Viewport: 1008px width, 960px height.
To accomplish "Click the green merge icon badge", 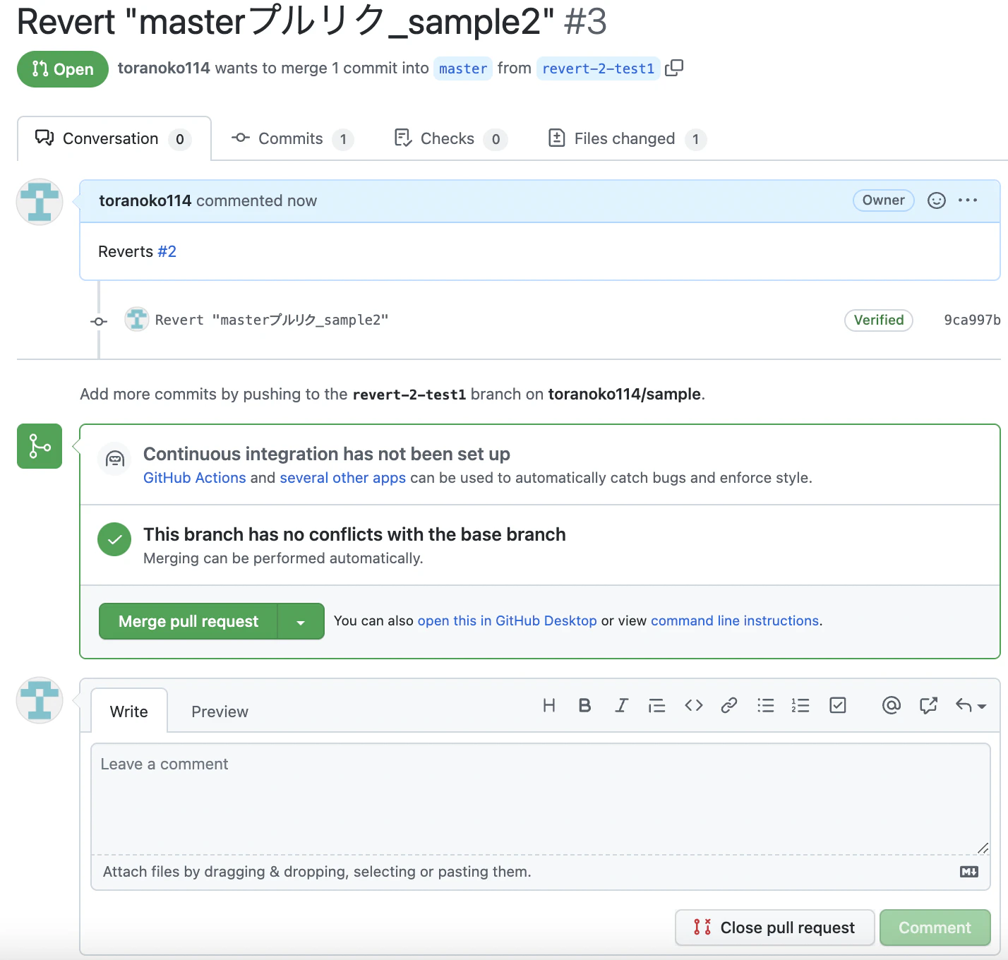I will click(40, 446).
